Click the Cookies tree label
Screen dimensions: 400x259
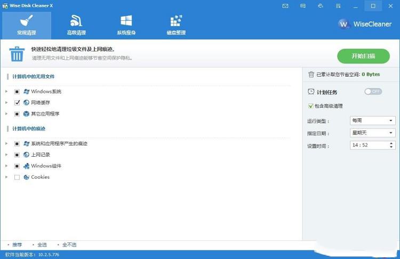(x=41, y=177)
